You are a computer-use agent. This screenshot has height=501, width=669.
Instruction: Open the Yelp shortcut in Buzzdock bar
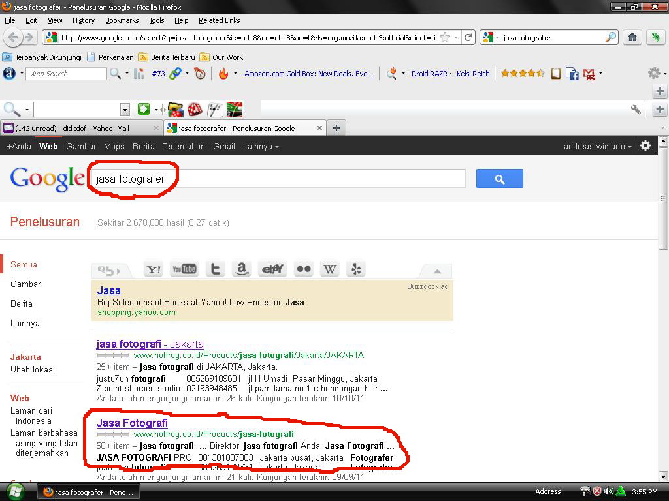356,269
